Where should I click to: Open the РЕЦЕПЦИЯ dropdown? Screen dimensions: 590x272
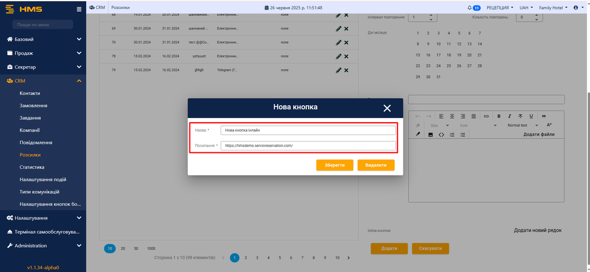coord(499,8)
